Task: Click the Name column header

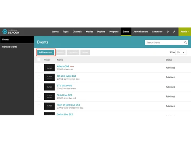Action: coord(60,60)
